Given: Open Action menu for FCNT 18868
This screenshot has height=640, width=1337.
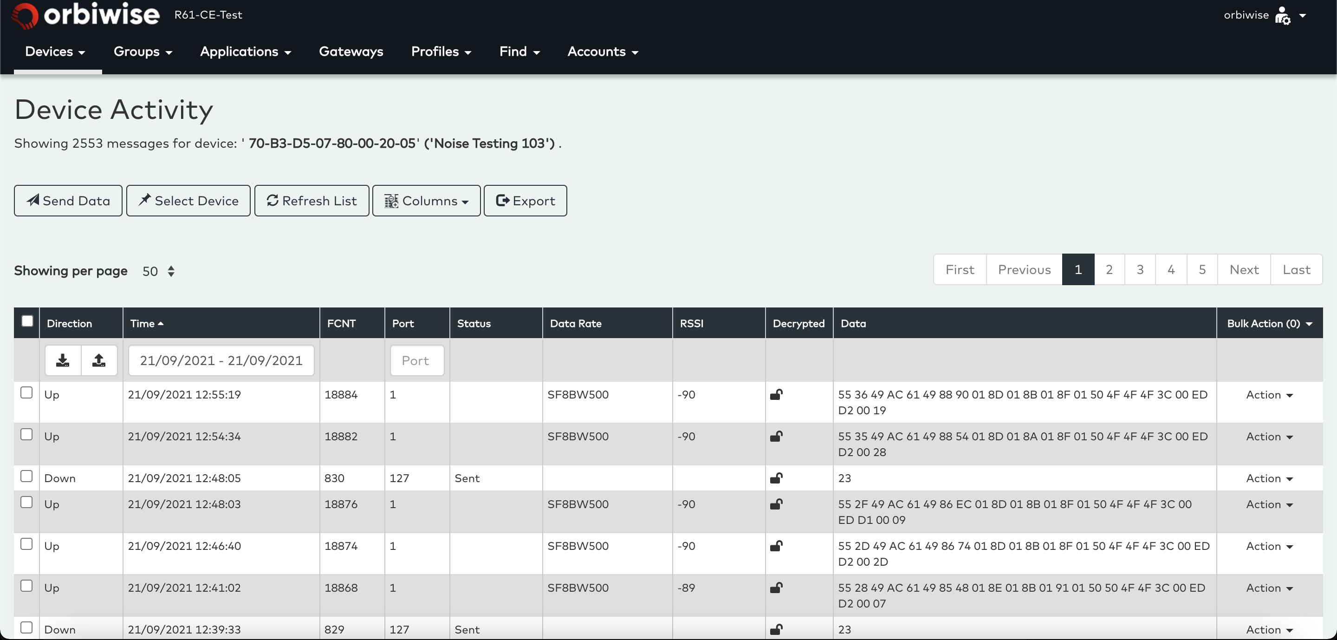Looking at the screenshot, I should click(1269, 588).
